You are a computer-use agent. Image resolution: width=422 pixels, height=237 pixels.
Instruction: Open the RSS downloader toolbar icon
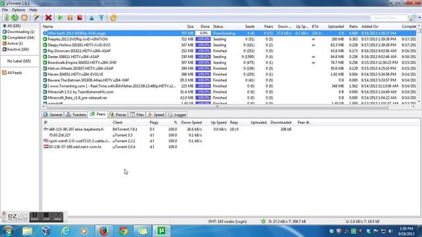click(x=24, y=18)
